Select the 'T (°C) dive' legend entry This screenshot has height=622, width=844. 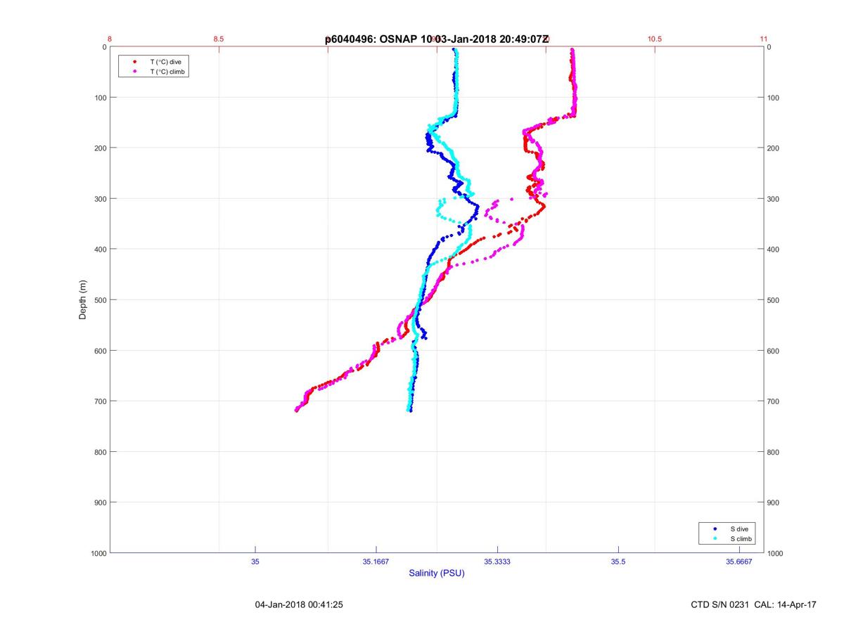pyautogui.click(x=165, y=62)
